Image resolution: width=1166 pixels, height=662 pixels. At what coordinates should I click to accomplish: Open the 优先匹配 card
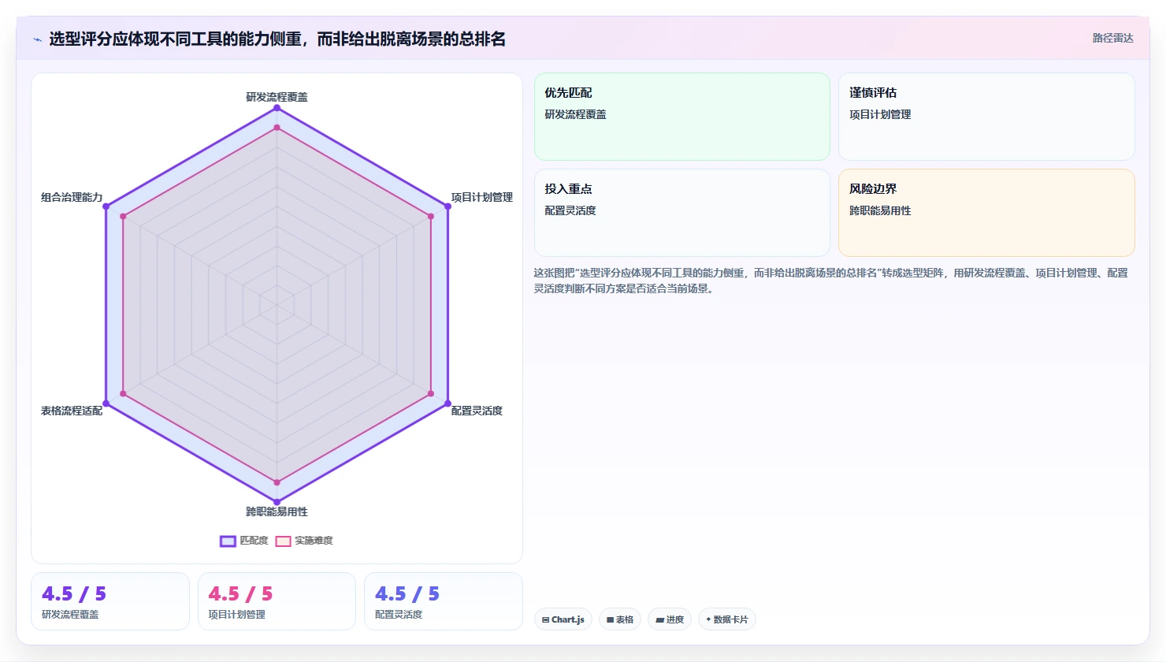(x=682, y=117)
